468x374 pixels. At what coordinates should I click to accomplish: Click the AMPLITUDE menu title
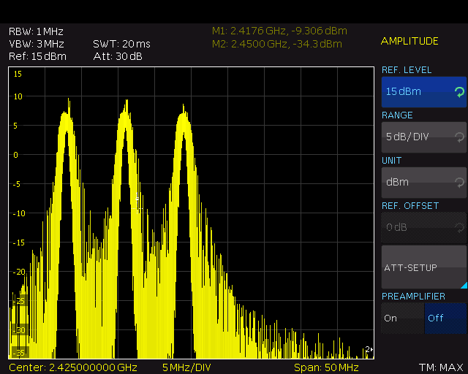point(409,41)
